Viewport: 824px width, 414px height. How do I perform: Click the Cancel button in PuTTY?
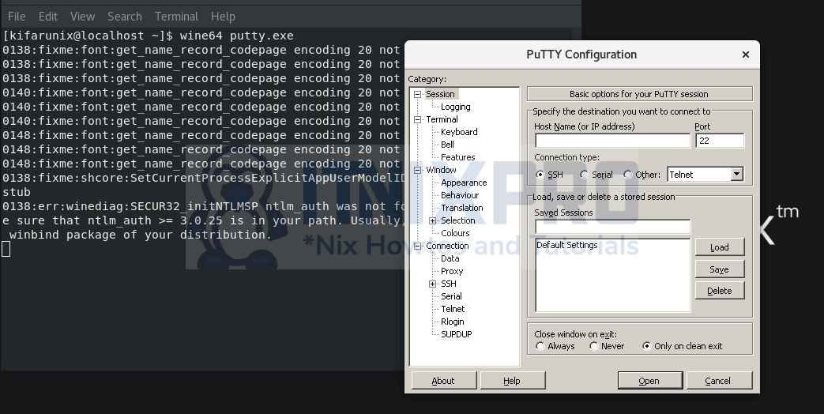tap(719, 380)
